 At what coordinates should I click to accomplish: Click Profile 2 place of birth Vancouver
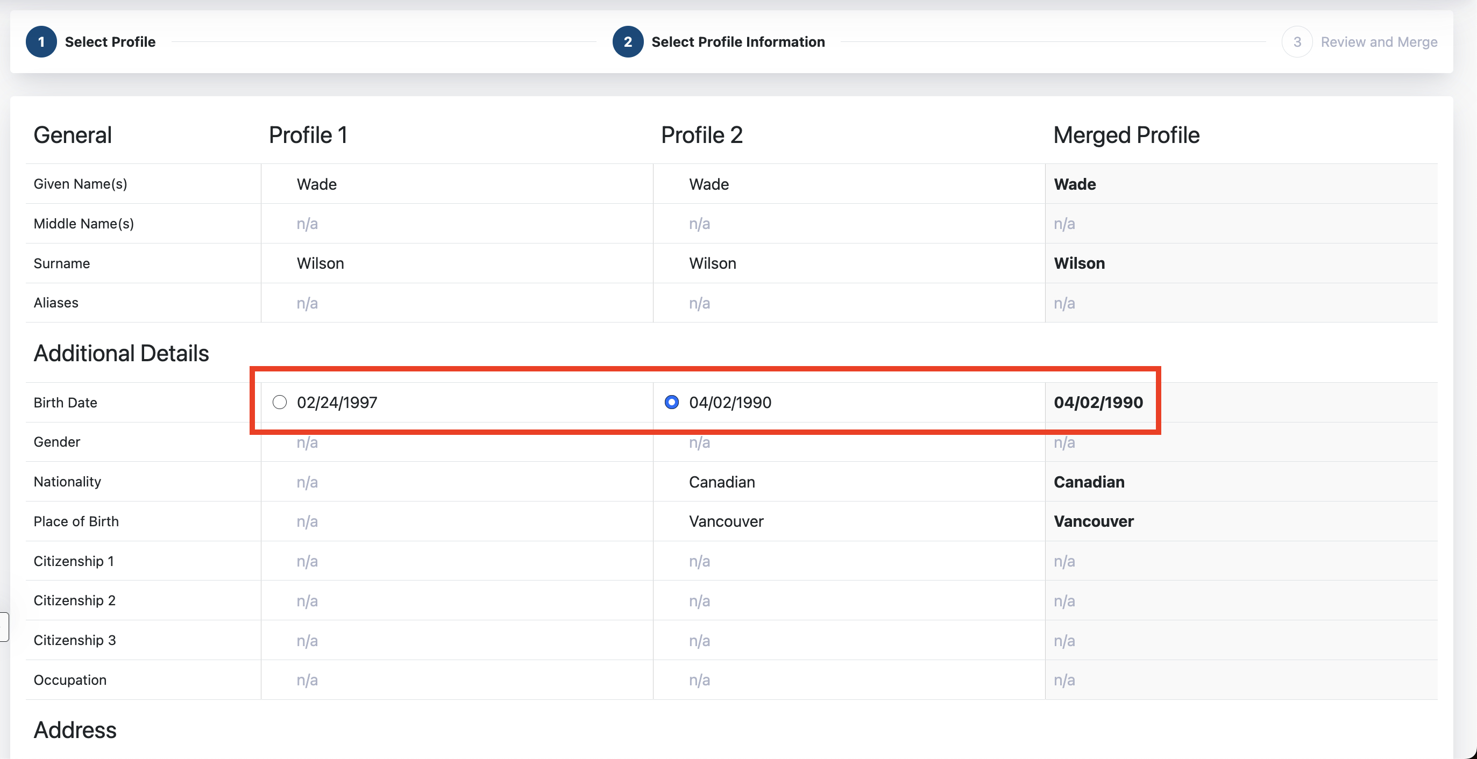tap(726, 521)
